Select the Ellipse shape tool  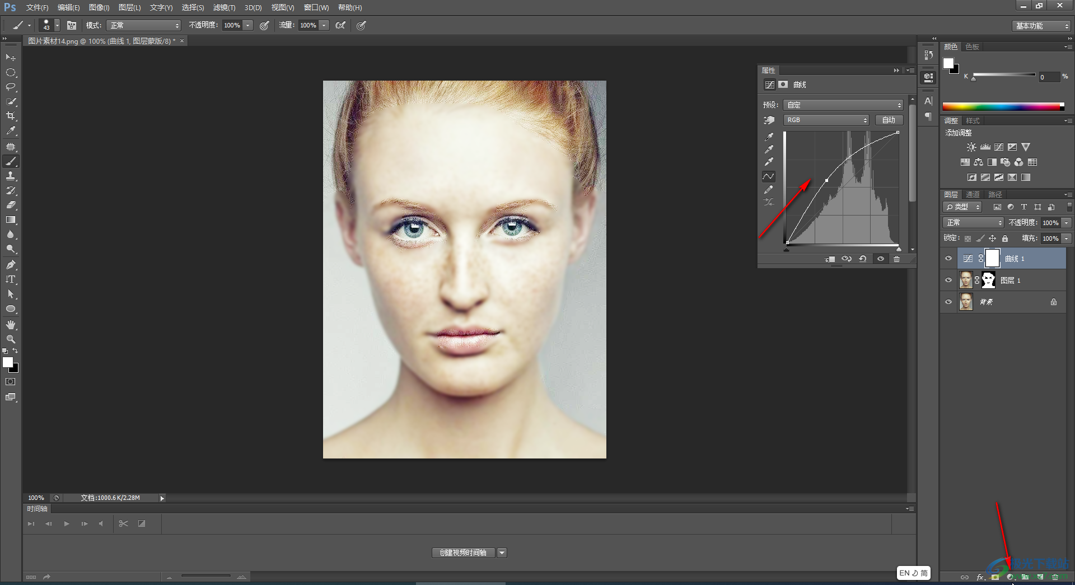pyautogui.click(x=11, y=309)
